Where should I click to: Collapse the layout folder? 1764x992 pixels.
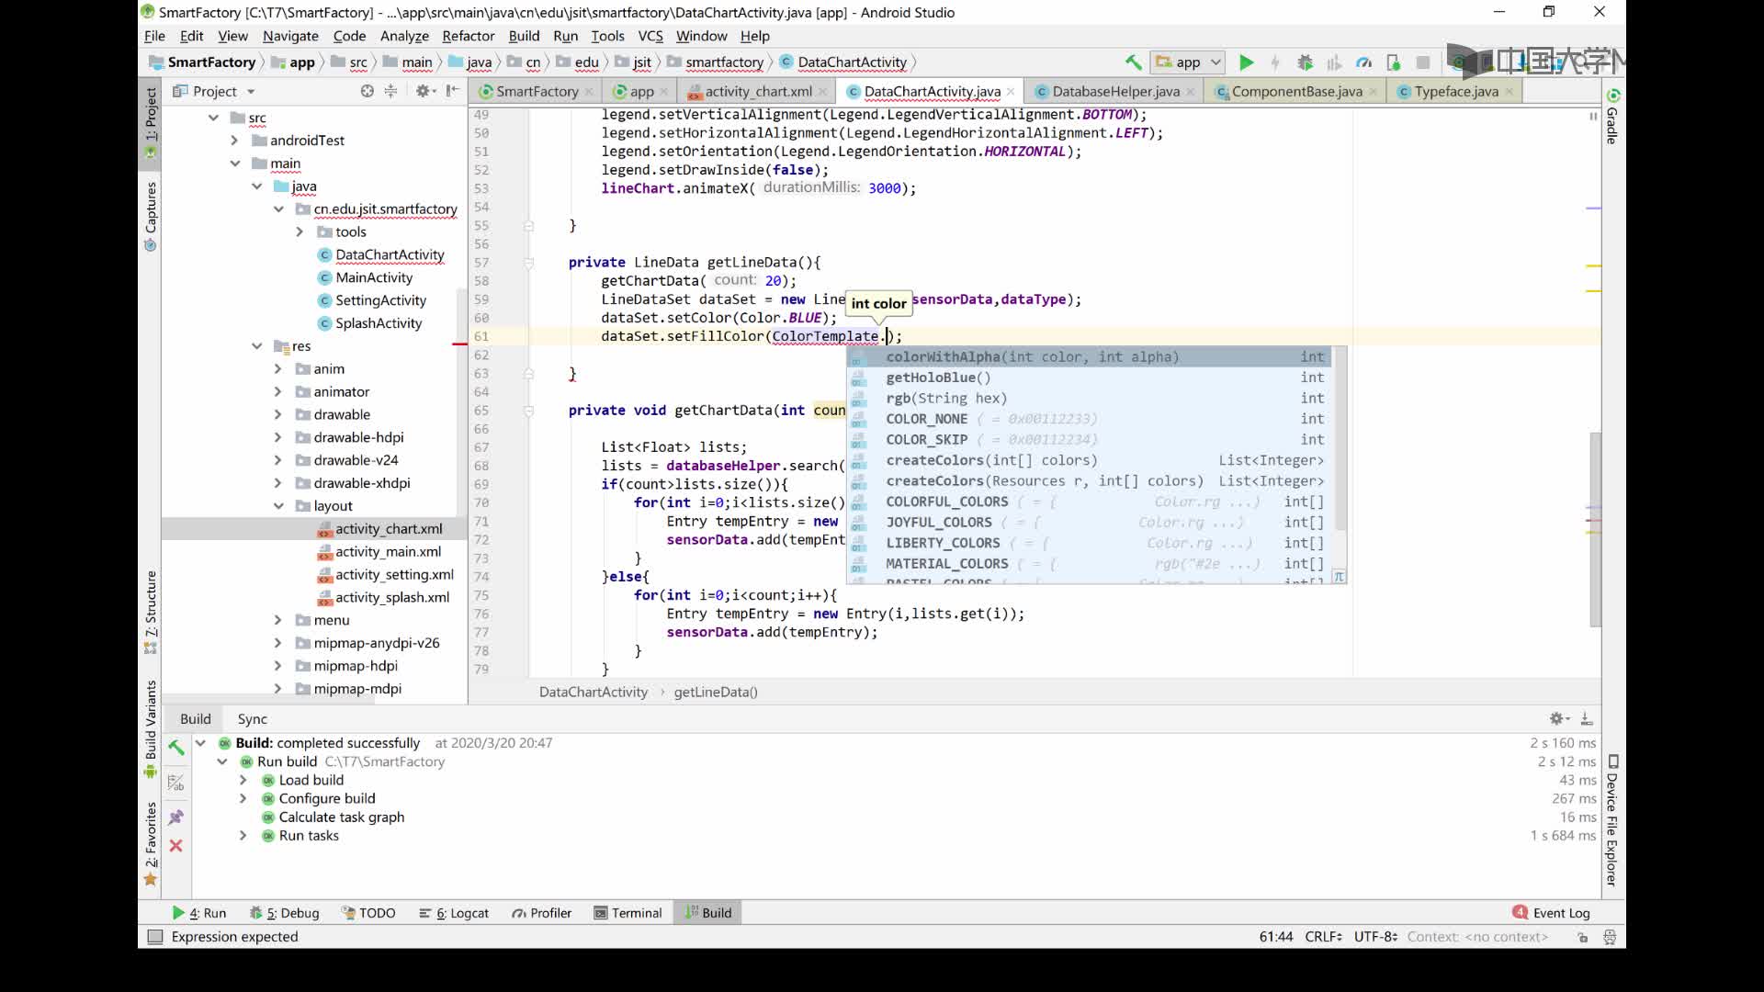click(278, 506)
